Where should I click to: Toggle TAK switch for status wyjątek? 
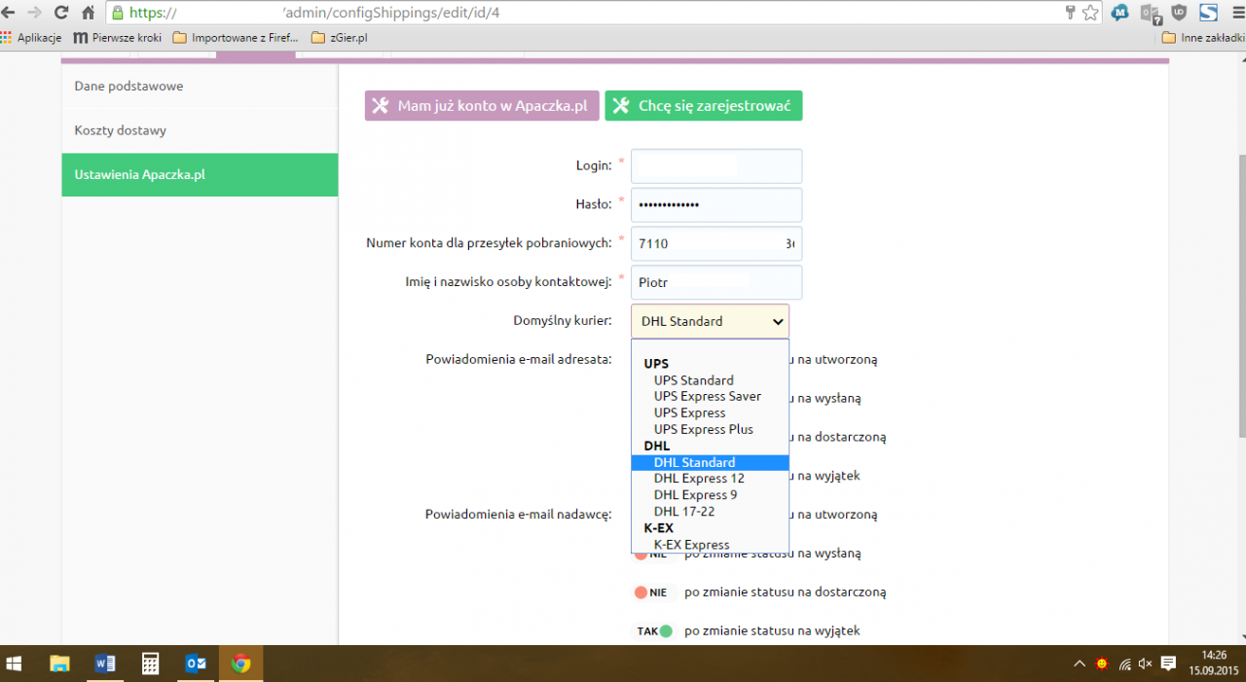click(652, 630)
